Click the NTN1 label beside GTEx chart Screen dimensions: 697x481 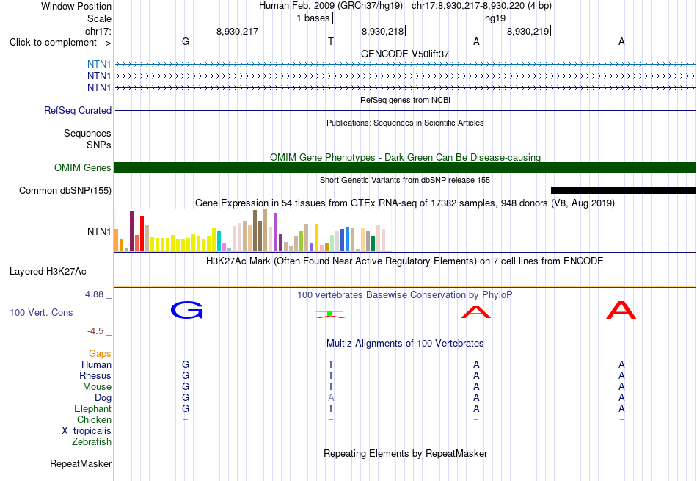(x=99, y=232)
